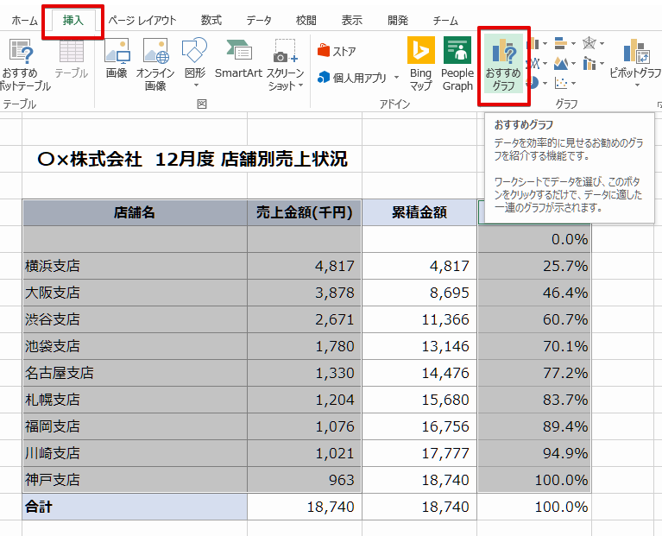
Task: Select the cumulative cell showing 17,777
Action: 419,453
